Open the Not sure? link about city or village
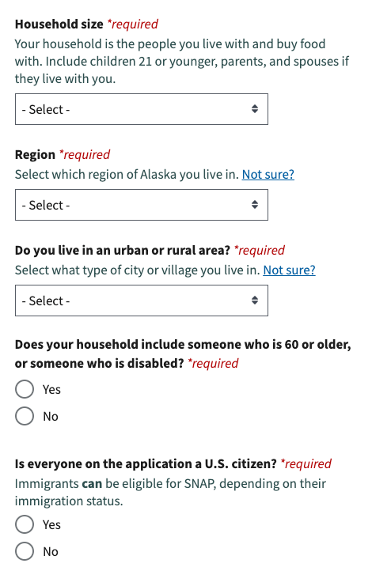 [x=289, y=270]
